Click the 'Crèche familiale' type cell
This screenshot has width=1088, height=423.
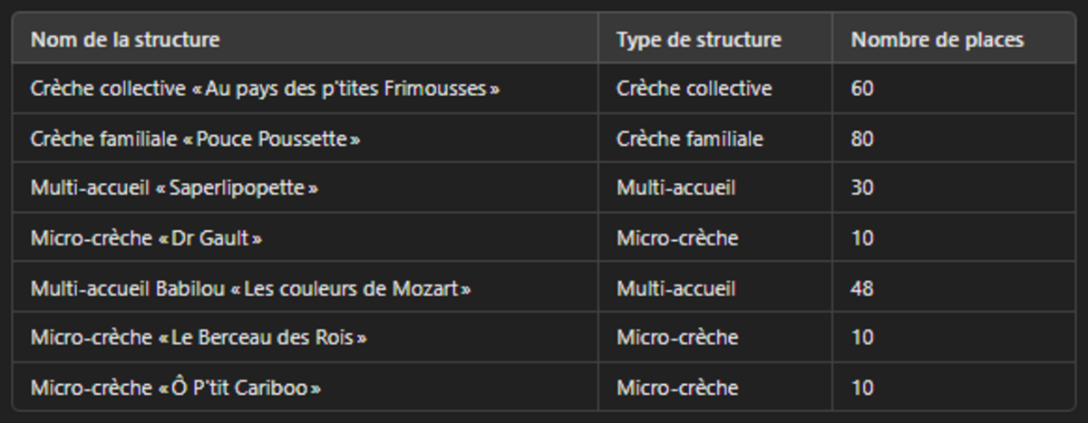[x=689, y=139]
